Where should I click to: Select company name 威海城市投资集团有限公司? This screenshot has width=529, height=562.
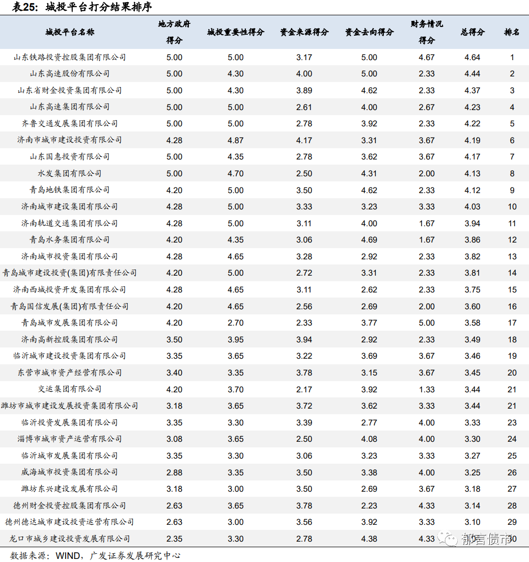(70, 472)
